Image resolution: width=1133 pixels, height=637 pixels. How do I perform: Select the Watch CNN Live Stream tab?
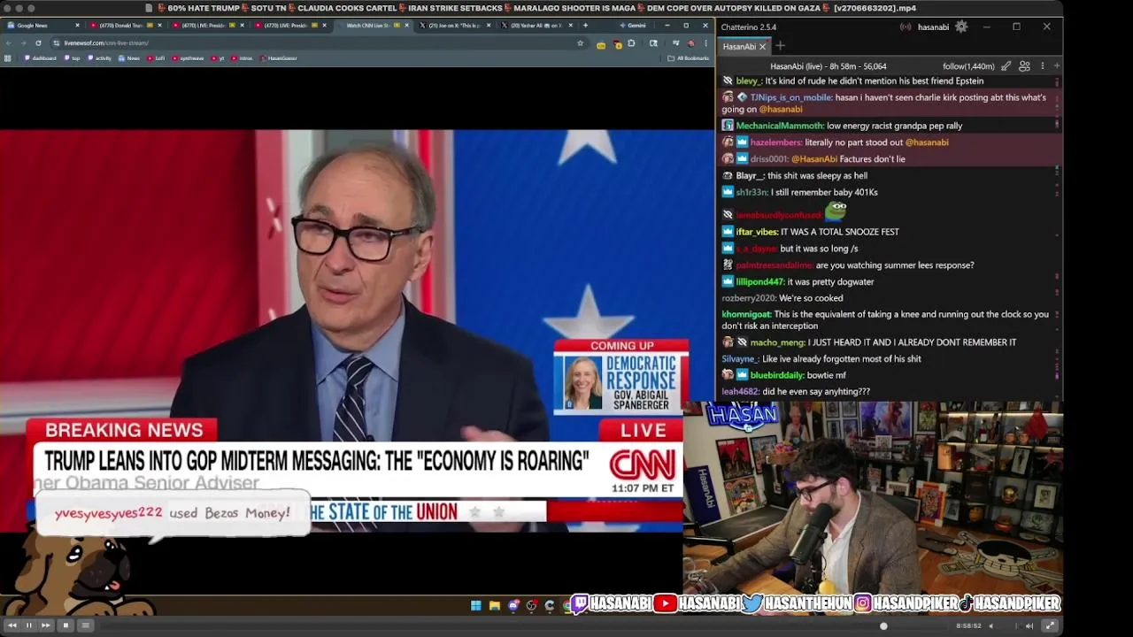pos(375,26)
